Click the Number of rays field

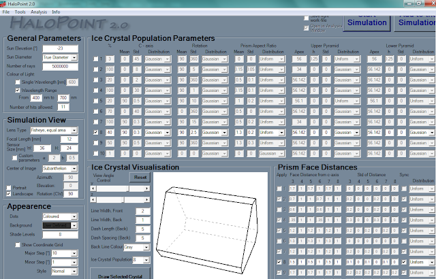coord(60,67)
